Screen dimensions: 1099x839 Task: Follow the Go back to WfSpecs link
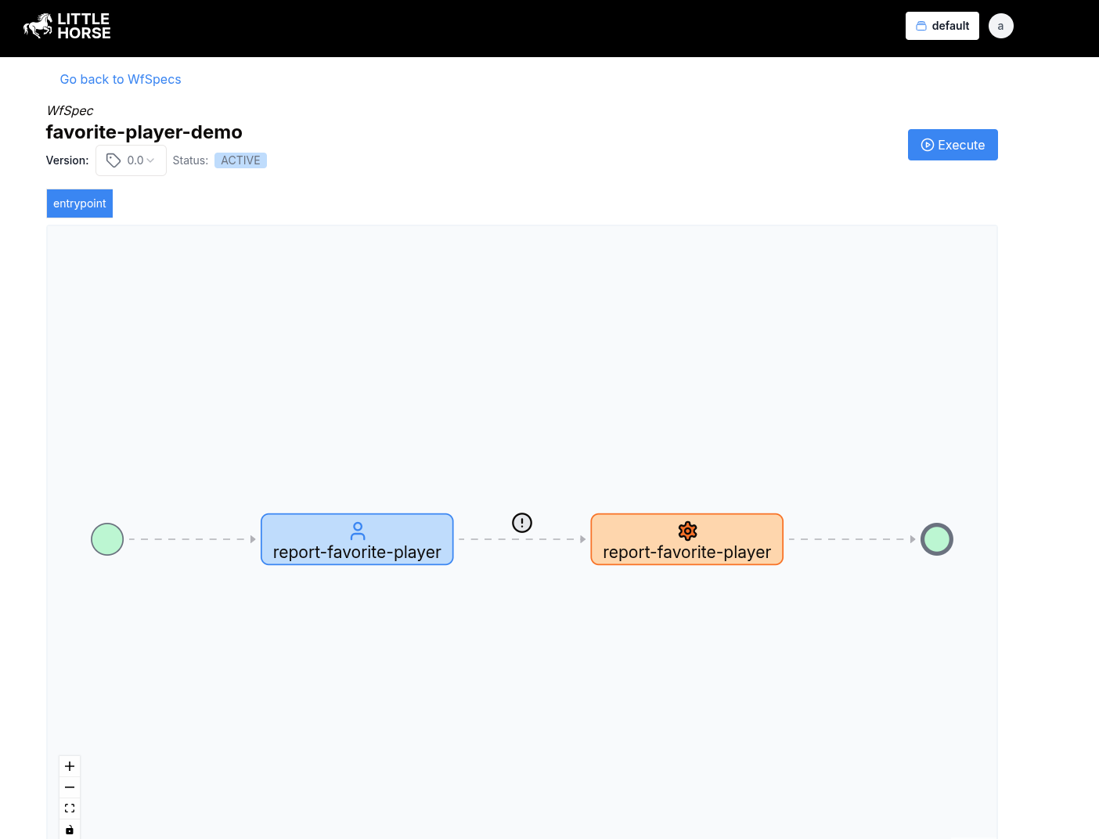[120, 79]
